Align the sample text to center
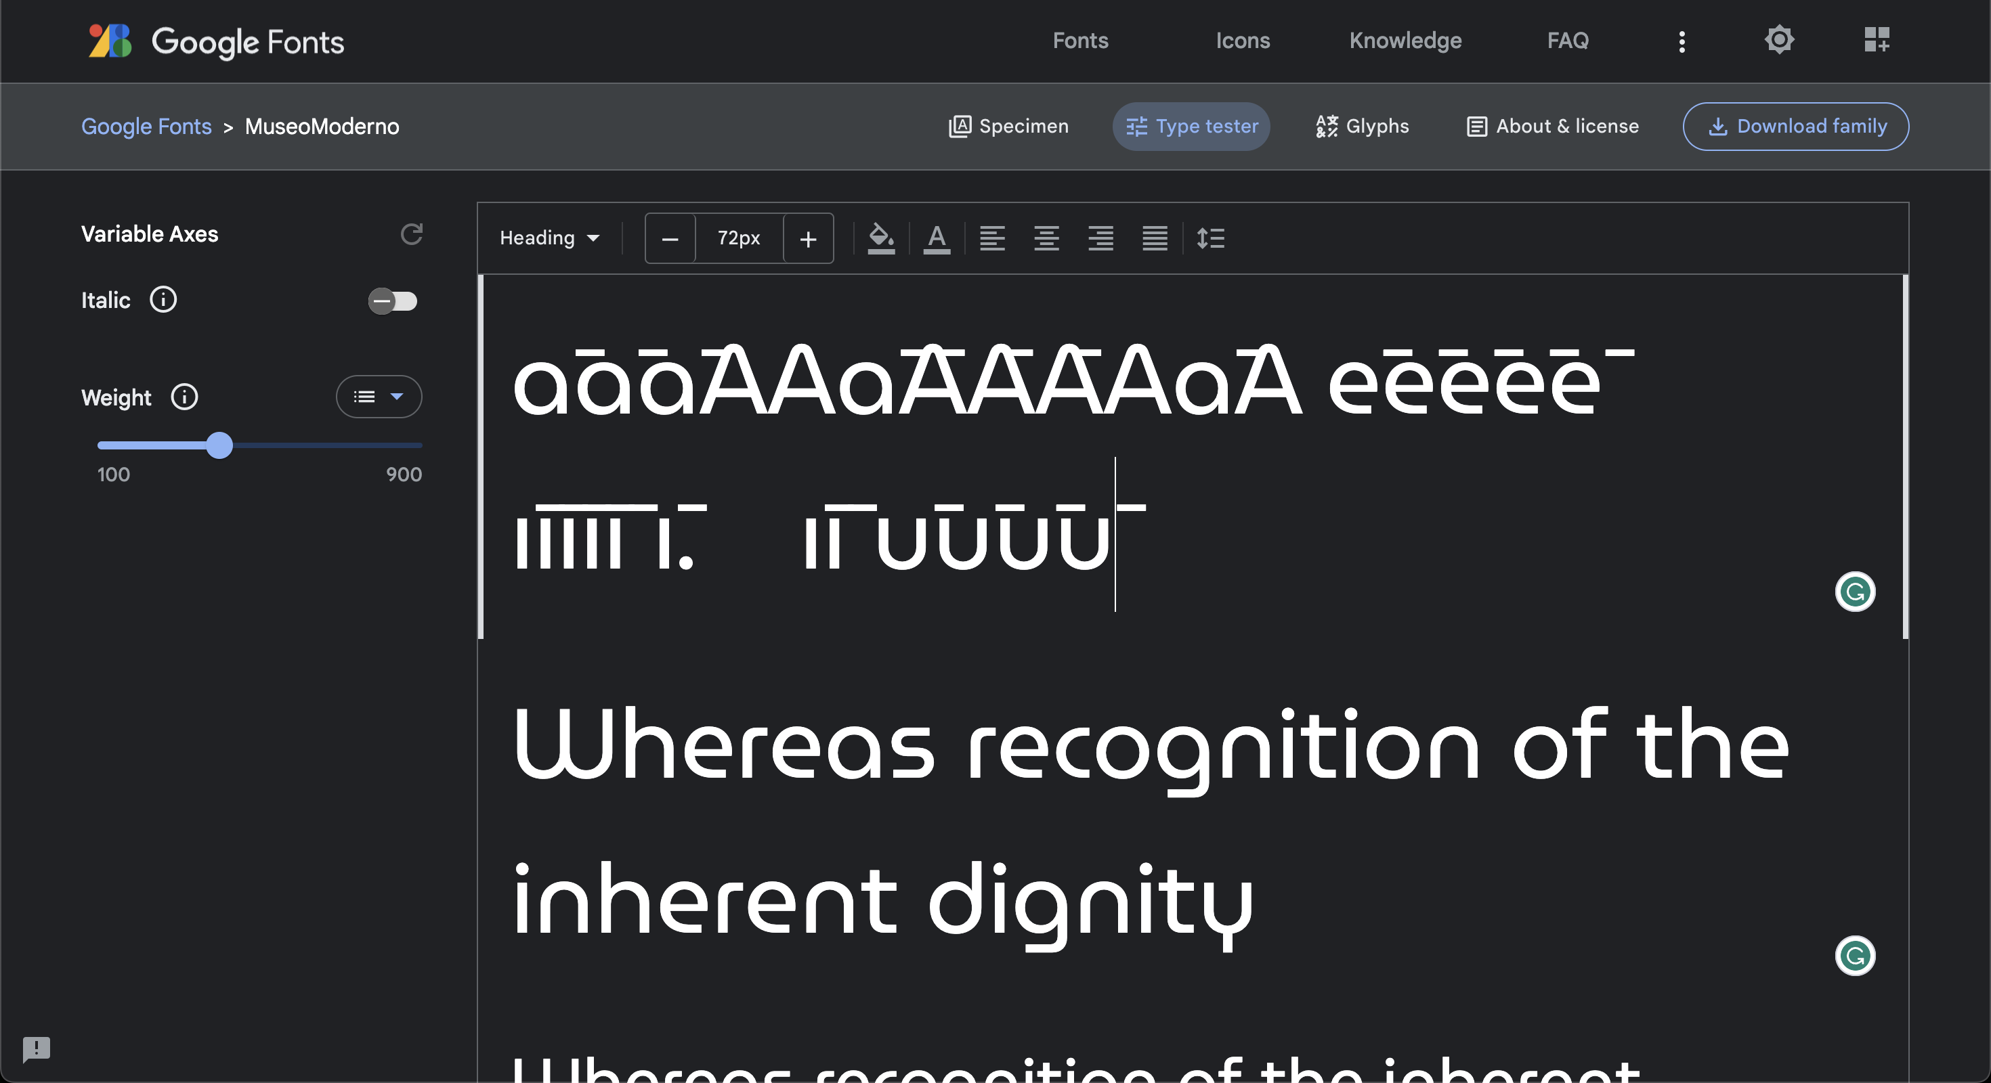 (1046, 238)
